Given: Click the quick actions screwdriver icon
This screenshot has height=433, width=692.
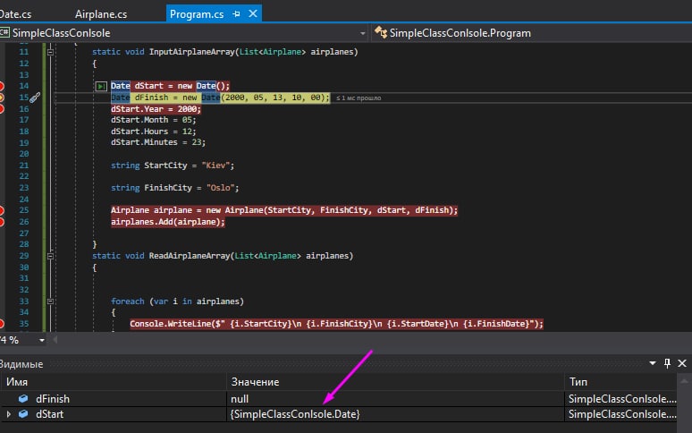Looking at the screenshot, I should point(35,98).
